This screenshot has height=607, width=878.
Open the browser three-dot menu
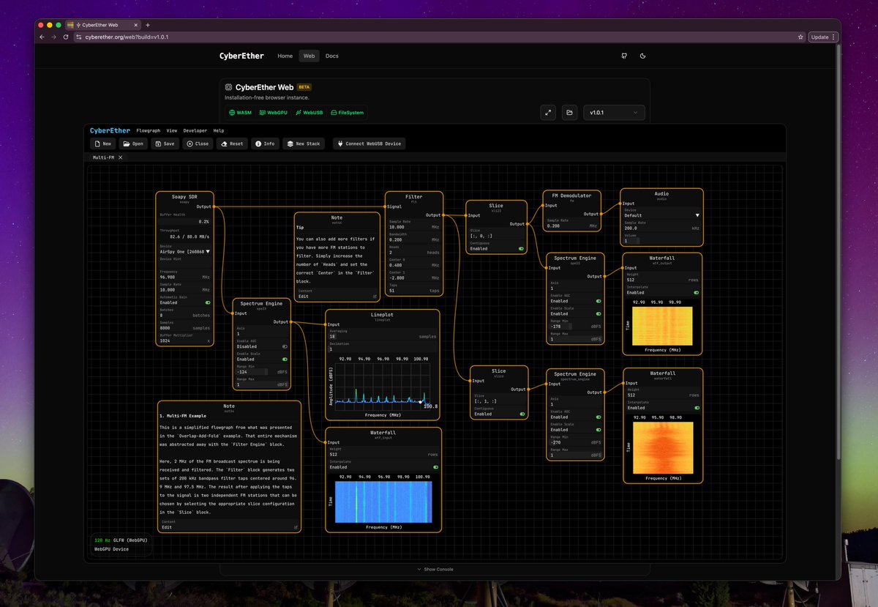833,37
